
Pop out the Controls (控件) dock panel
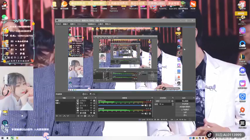[194, 98]
